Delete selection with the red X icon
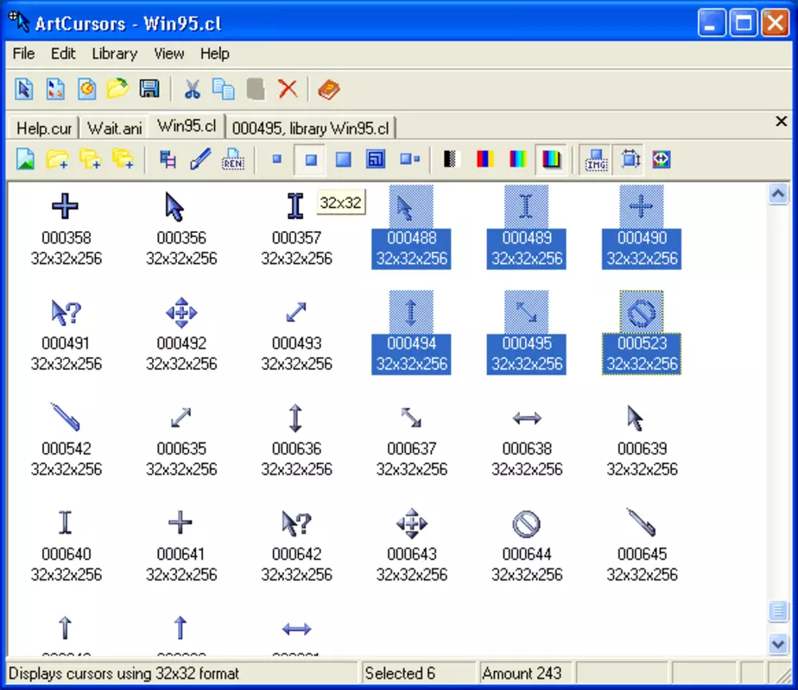The image size is (798, 690). (x=288, y=90)
